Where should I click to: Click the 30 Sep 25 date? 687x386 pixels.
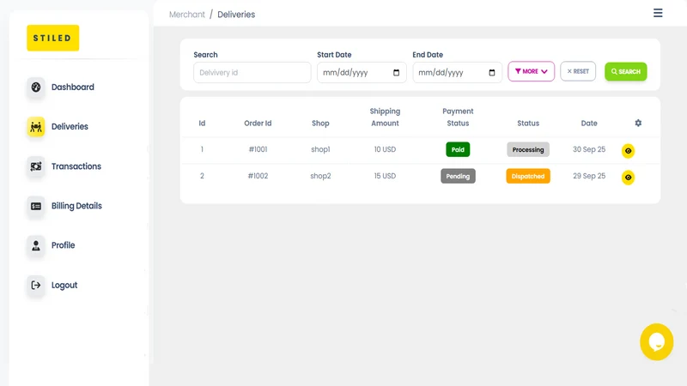pyautogui.click(x=589, y=149)
